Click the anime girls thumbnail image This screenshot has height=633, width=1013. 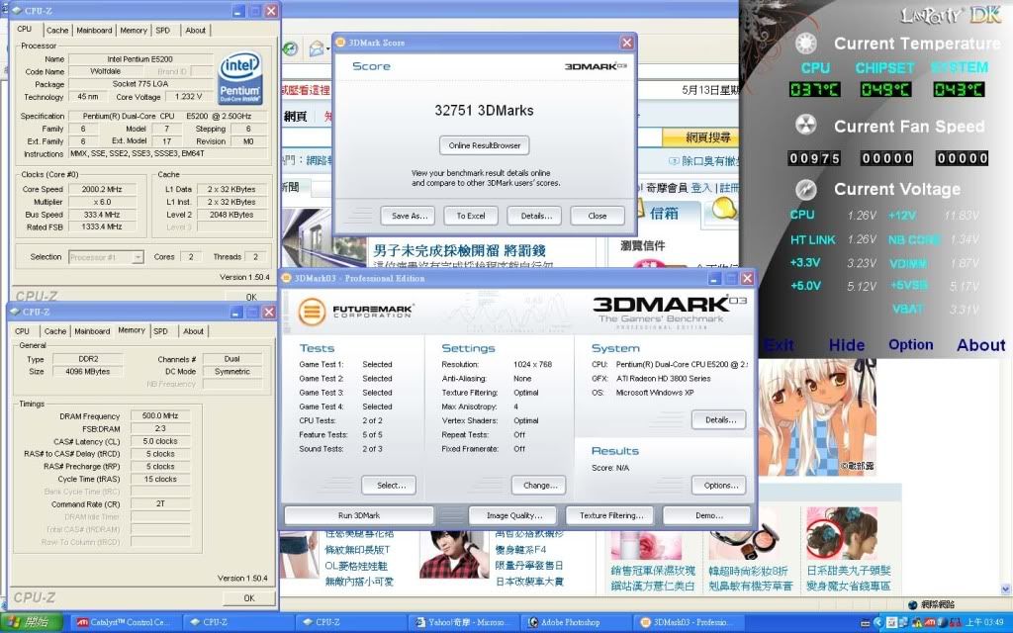[816, 417]
